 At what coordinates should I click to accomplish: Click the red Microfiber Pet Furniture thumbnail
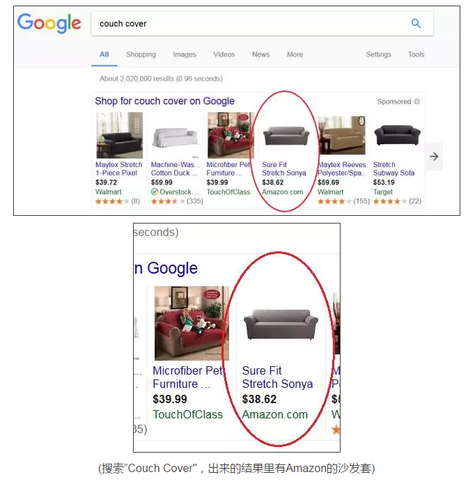(231, 135)
